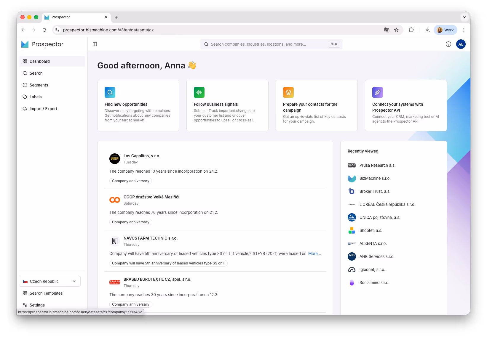487x337 pixels.
Task: Toggle the sidebar collapse icon
Action: pyautogui.click(x=95, y=44)
